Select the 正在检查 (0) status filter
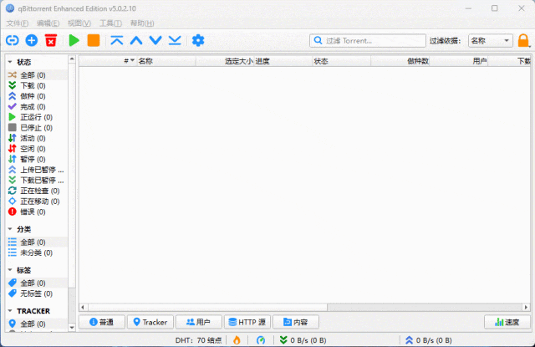Viewport: 535px width, 347px height. (x=37, y=191)
